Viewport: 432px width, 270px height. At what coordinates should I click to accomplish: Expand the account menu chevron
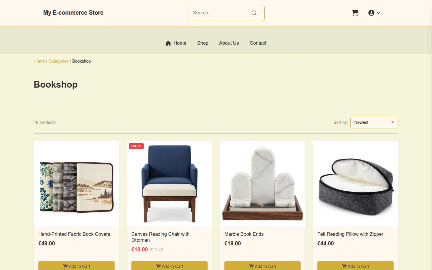(x=379, y=13)
